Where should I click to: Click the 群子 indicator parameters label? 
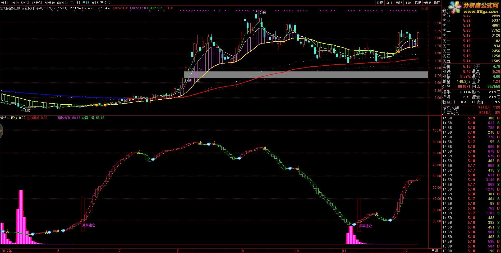(x=50, y=8)
